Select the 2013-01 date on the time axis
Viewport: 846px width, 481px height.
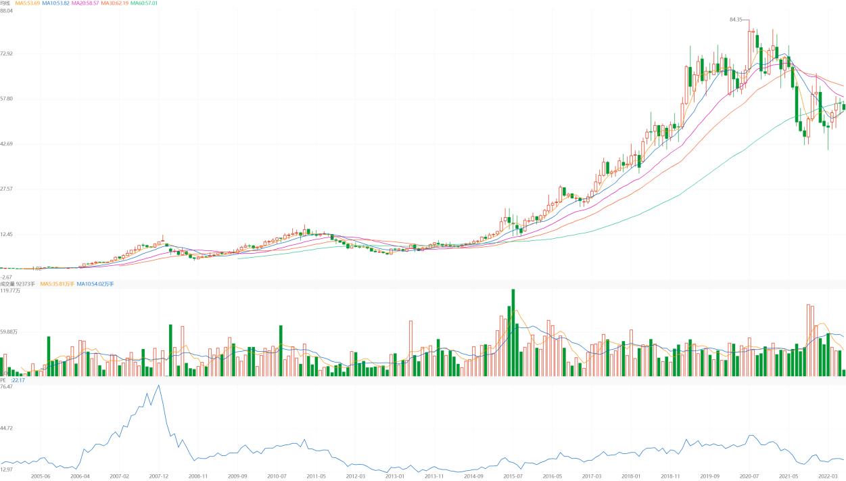click(395, 476)
